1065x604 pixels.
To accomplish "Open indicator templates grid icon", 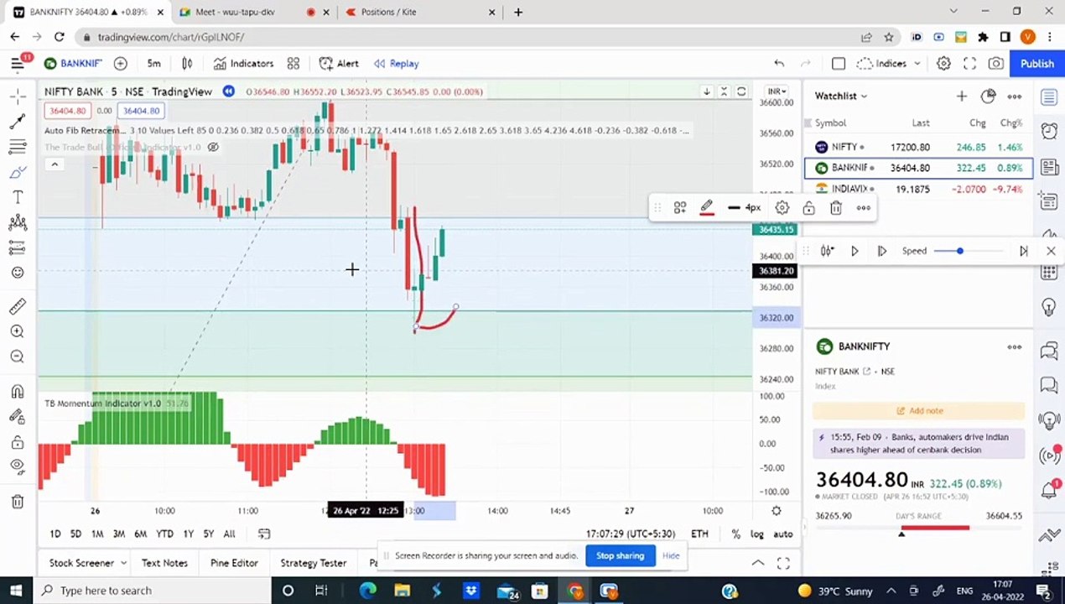I will tap(294, 64).
